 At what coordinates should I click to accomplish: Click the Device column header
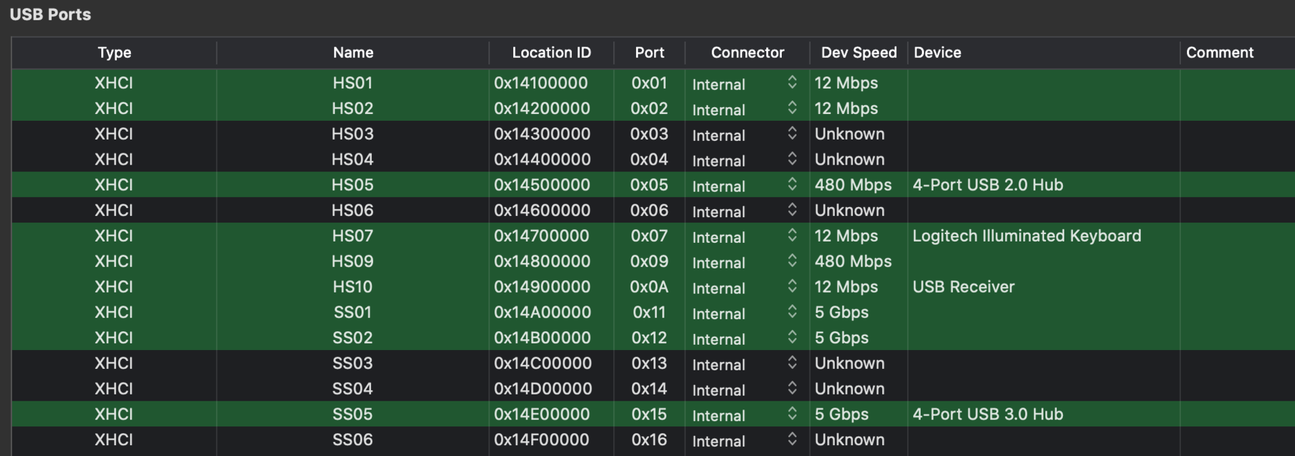coord(937,53)
